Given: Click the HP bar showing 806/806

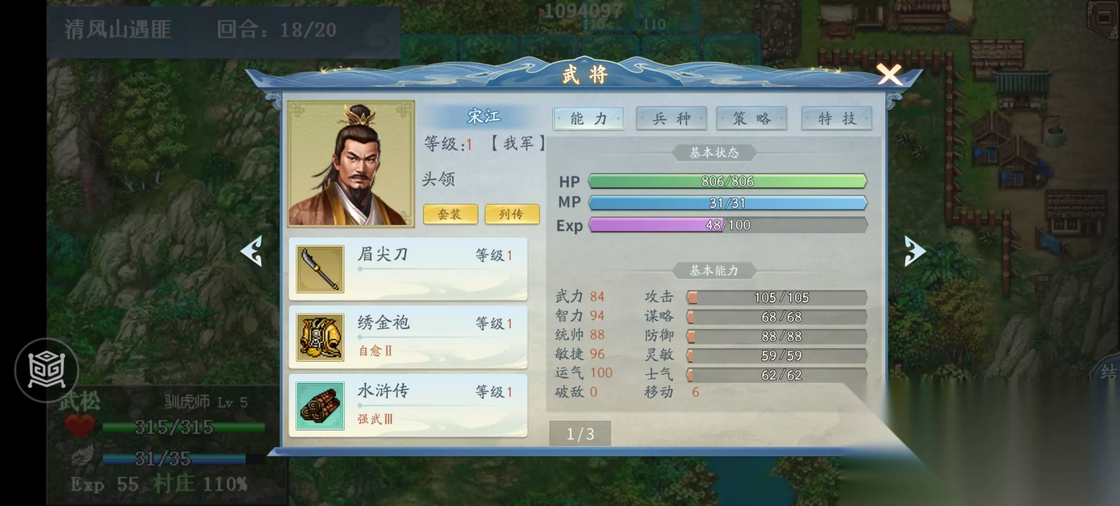Looking at the screenshot, I should point(727,181).
